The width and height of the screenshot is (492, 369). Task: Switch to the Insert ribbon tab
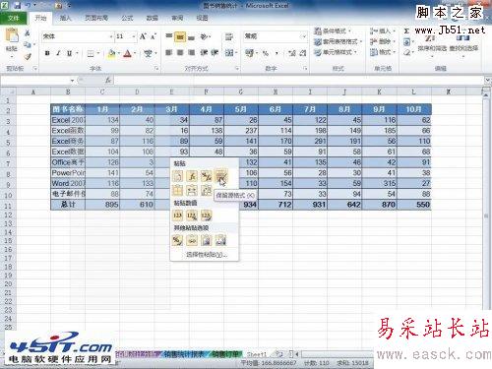pyautogui.click(x=65, y=18)
